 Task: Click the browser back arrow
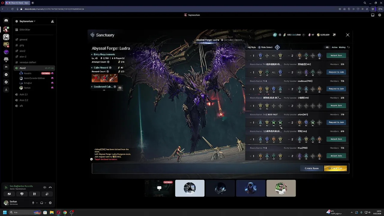point(2,9)
